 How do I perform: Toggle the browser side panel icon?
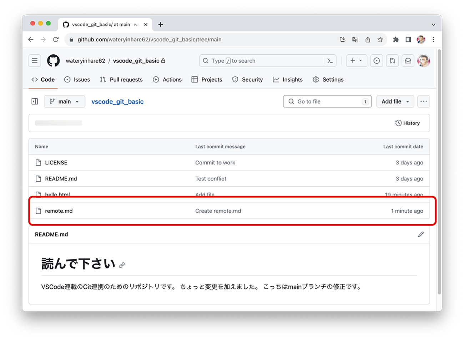[408, 40]
